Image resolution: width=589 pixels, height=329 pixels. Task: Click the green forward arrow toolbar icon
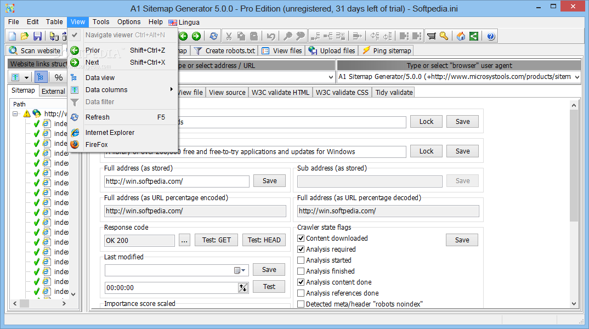pyautogui.click(x=196, y=36)
